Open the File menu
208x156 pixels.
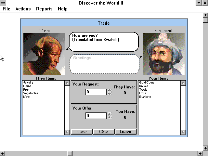[x=6, y=9]
